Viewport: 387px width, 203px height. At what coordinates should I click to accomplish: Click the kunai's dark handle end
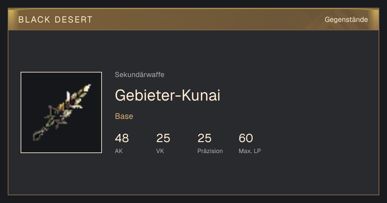point(37,136)
